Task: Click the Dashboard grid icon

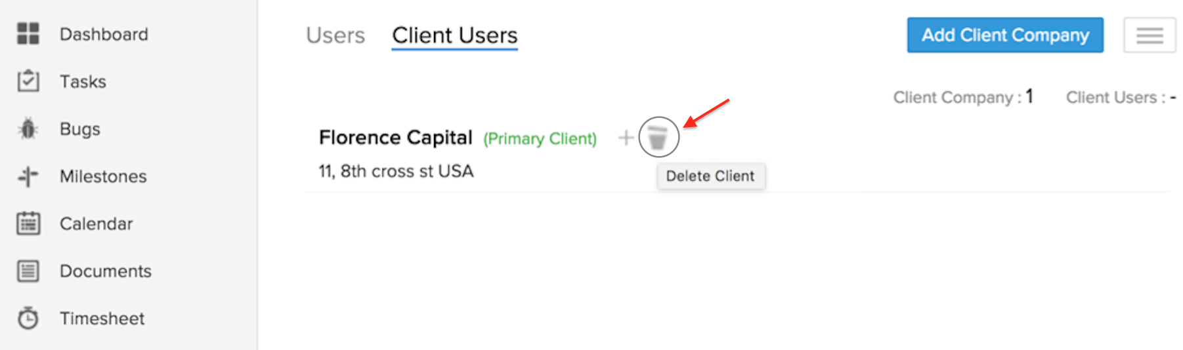Action: click(28, 33)
